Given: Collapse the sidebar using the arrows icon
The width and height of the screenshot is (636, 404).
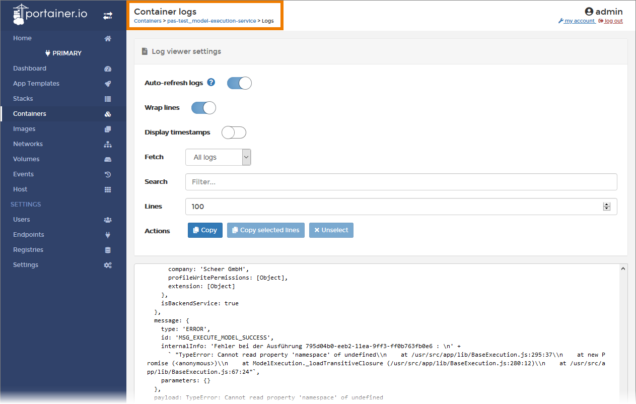Looking at the screenshot, I should [108, 16].
